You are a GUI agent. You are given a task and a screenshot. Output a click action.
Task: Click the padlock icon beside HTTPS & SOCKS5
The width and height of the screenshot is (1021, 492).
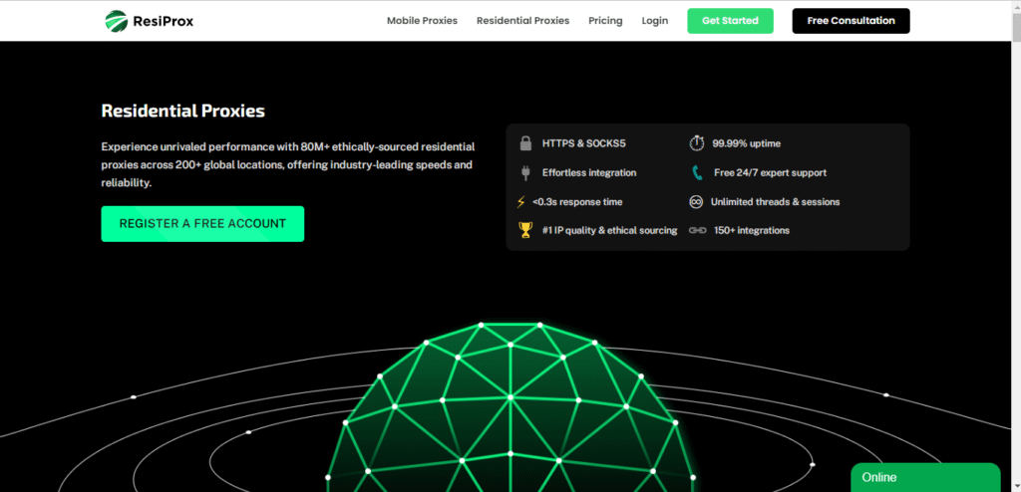pyautogui.click(x=526, y=143)
